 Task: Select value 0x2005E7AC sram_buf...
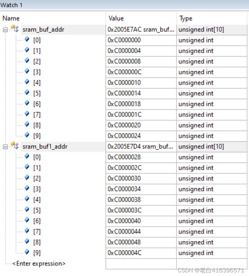point(141,29)
